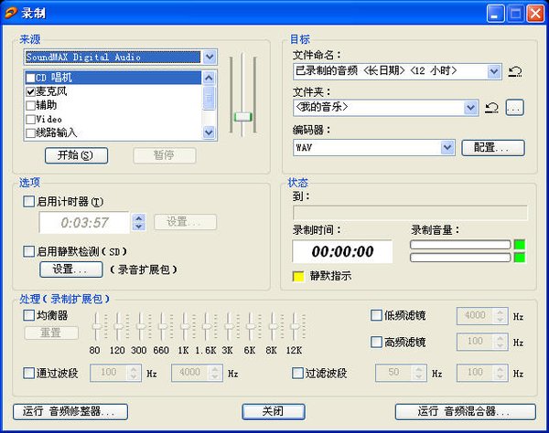Enable the timer checkbox
Viewport: 549px width, 433px height.
[x=29, y=202]
